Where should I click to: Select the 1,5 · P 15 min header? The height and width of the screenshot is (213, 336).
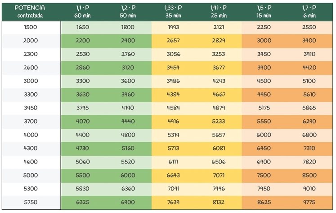[x=264, y=11]
